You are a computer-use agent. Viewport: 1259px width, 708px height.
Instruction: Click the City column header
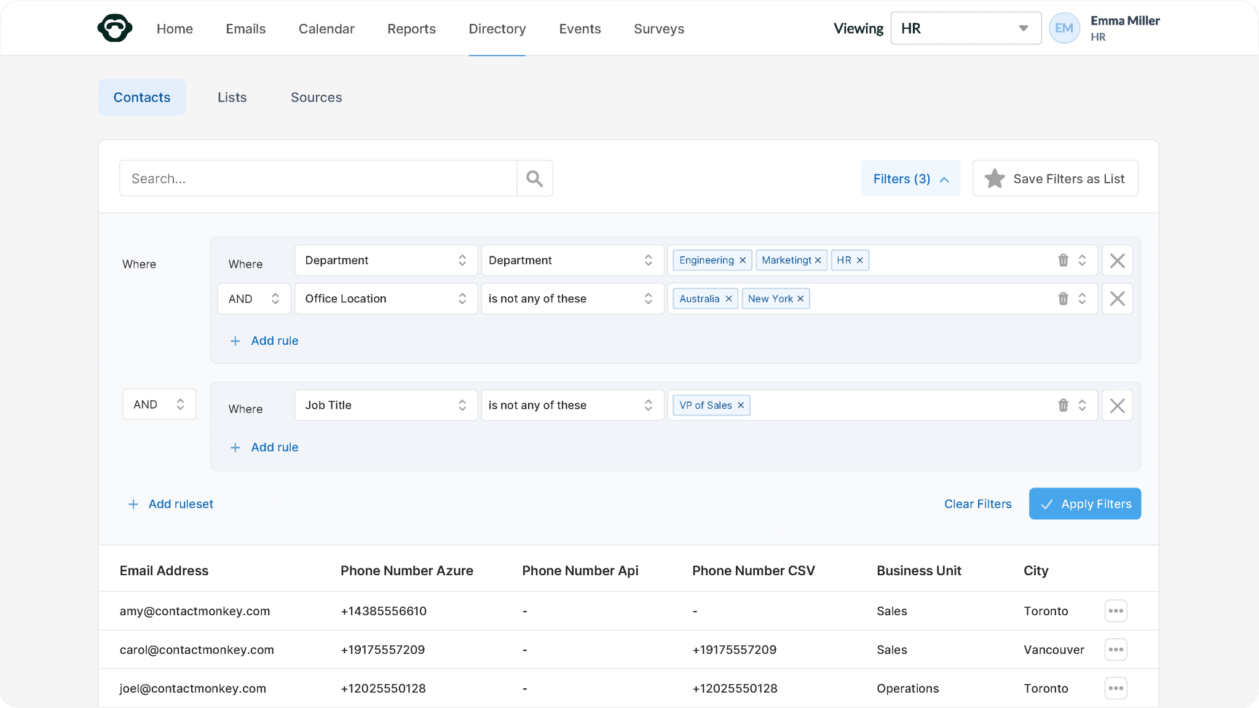coord(1036,570)
